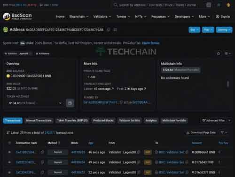Toggle the Age column format
This screenshot has height=177, width=235.
[91, 143]
